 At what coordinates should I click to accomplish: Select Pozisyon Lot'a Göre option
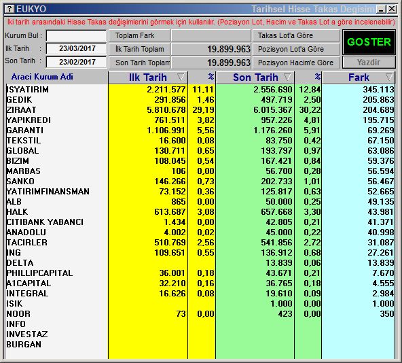296,49
